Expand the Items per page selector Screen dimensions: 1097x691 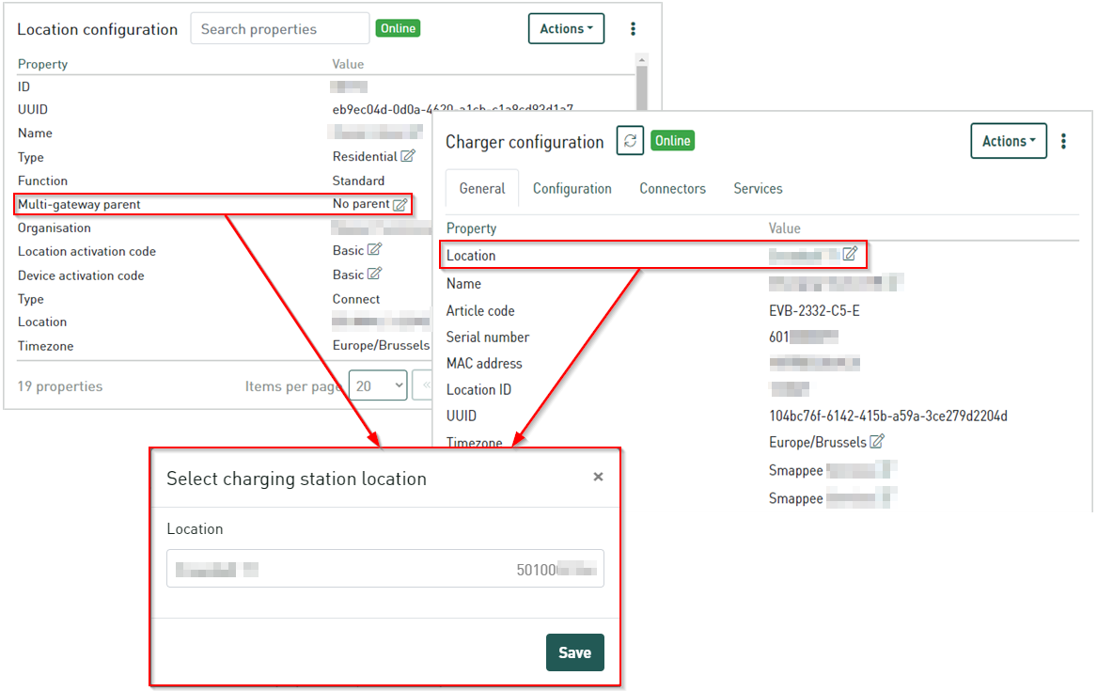(378, 385)
